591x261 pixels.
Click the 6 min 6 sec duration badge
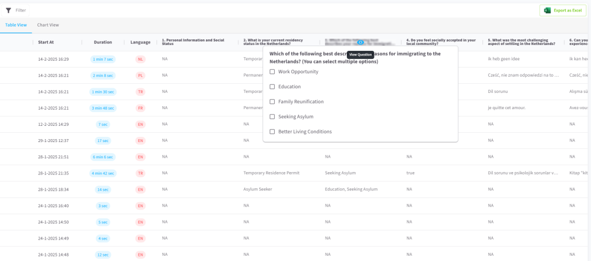(103, 157)
